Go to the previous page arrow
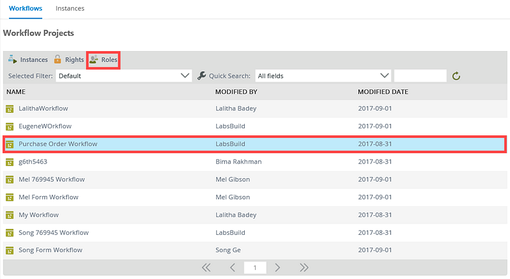Viewport: 510px width, 279px height. click(233, 268)
